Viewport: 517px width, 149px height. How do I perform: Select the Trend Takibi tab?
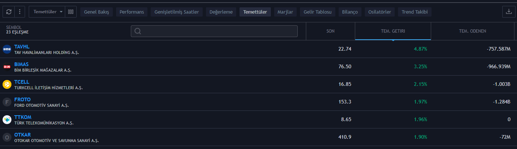415,12
